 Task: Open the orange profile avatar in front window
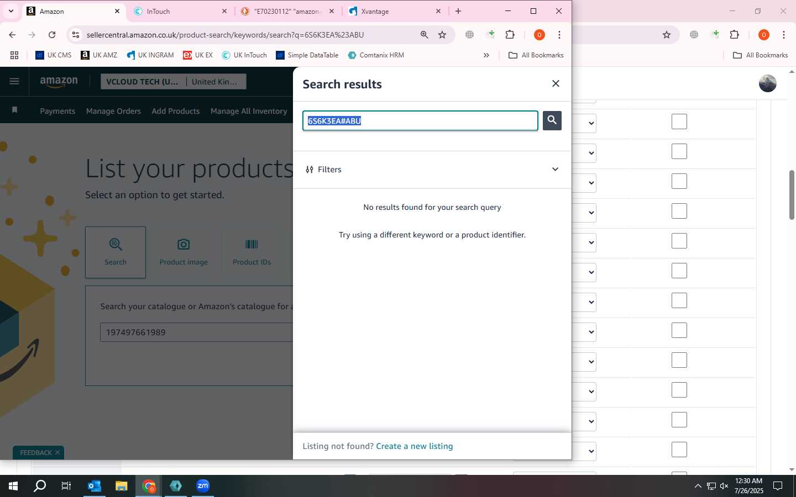(x=539, y=35)
